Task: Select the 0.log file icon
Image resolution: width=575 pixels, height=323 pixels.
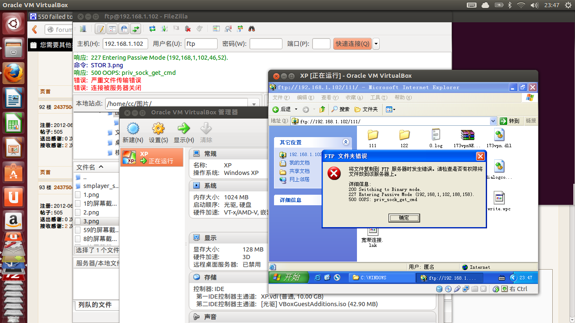Action: pyautogui.click(x=436, y=138)
